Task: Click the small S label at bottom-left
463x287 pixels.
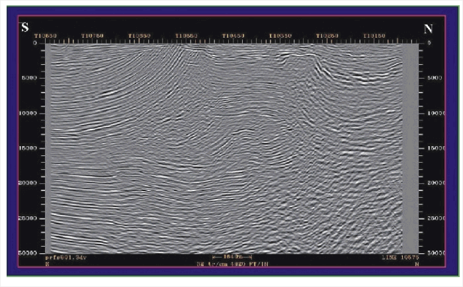Action: click(46, 263)
